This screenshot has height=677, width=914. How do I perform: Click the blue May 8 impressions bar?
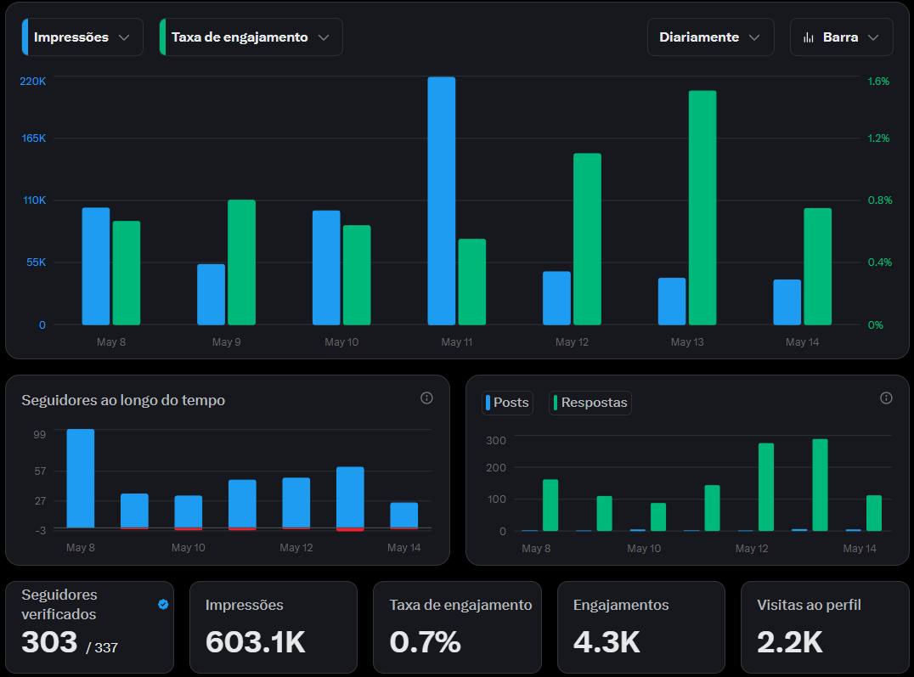coord(96,267)
